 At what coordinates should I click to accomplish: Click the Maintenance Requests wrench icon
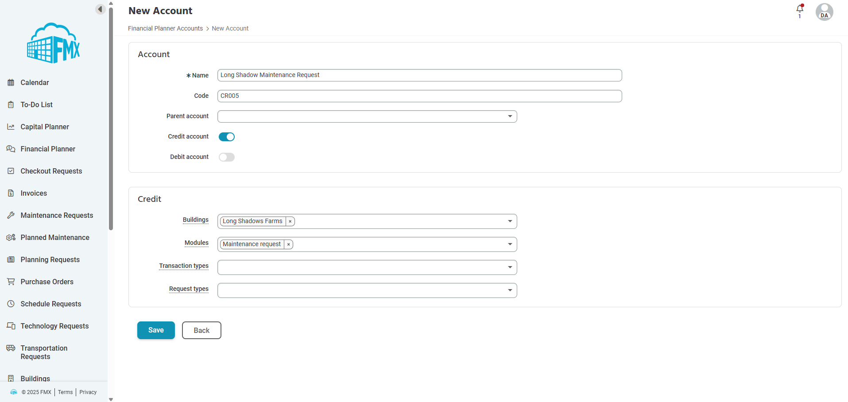(x=11, y=215)
